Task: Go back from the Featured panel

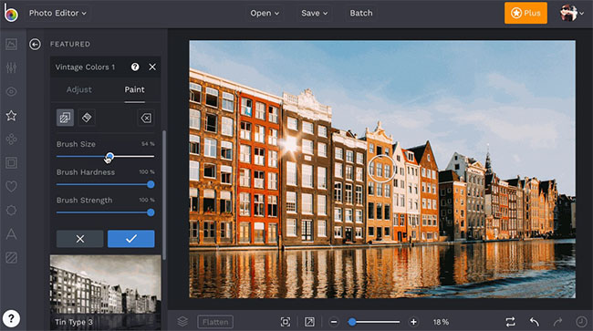Action: pyautogui.click(x=35, y=44)
